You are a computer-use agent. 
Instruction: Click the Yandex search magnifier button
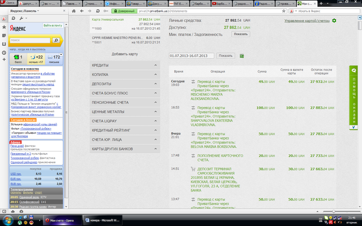[x=56, y=40]
